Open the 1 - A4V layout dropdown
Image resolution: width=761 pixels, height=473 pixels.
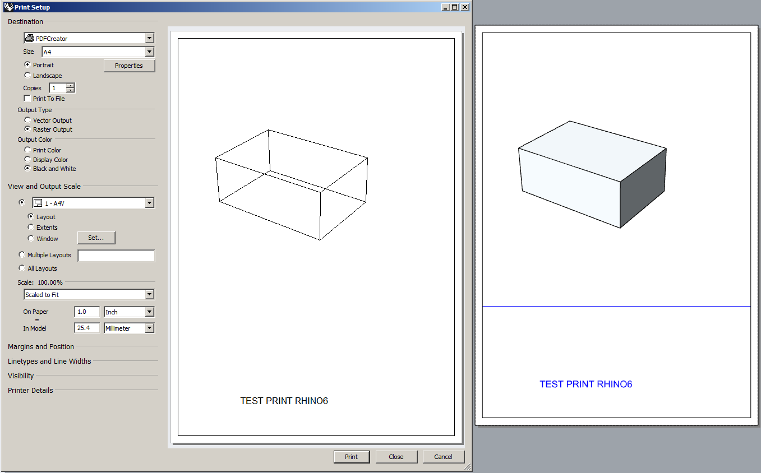point(149,203)
